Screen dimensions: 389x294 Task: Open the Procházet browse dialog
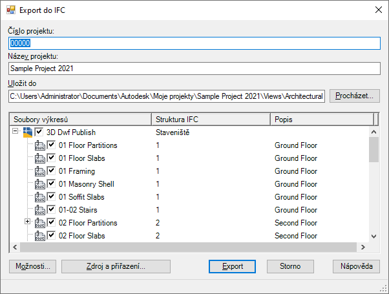click(x=355, y=96)
